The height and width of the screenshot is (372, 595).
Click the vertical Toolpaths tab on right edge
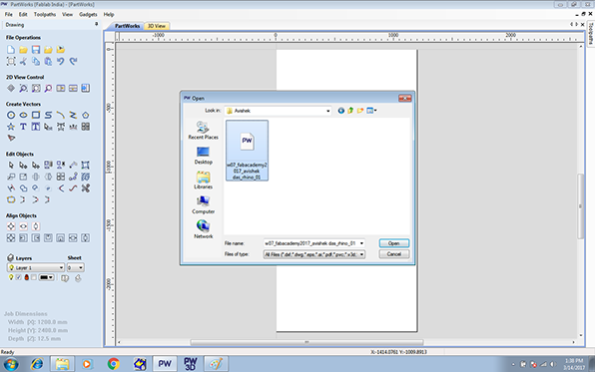[591, 34]
